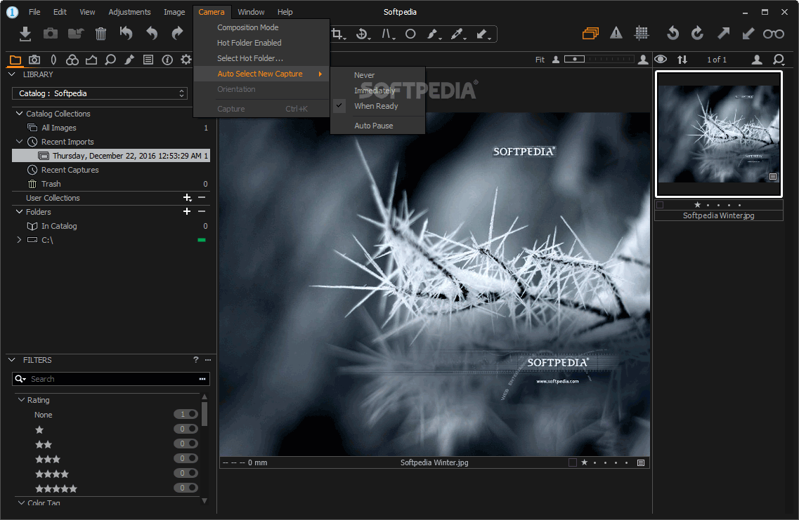The image size is (799, 520).
Task: Collapse the Rating filter group
Action: 21,400
